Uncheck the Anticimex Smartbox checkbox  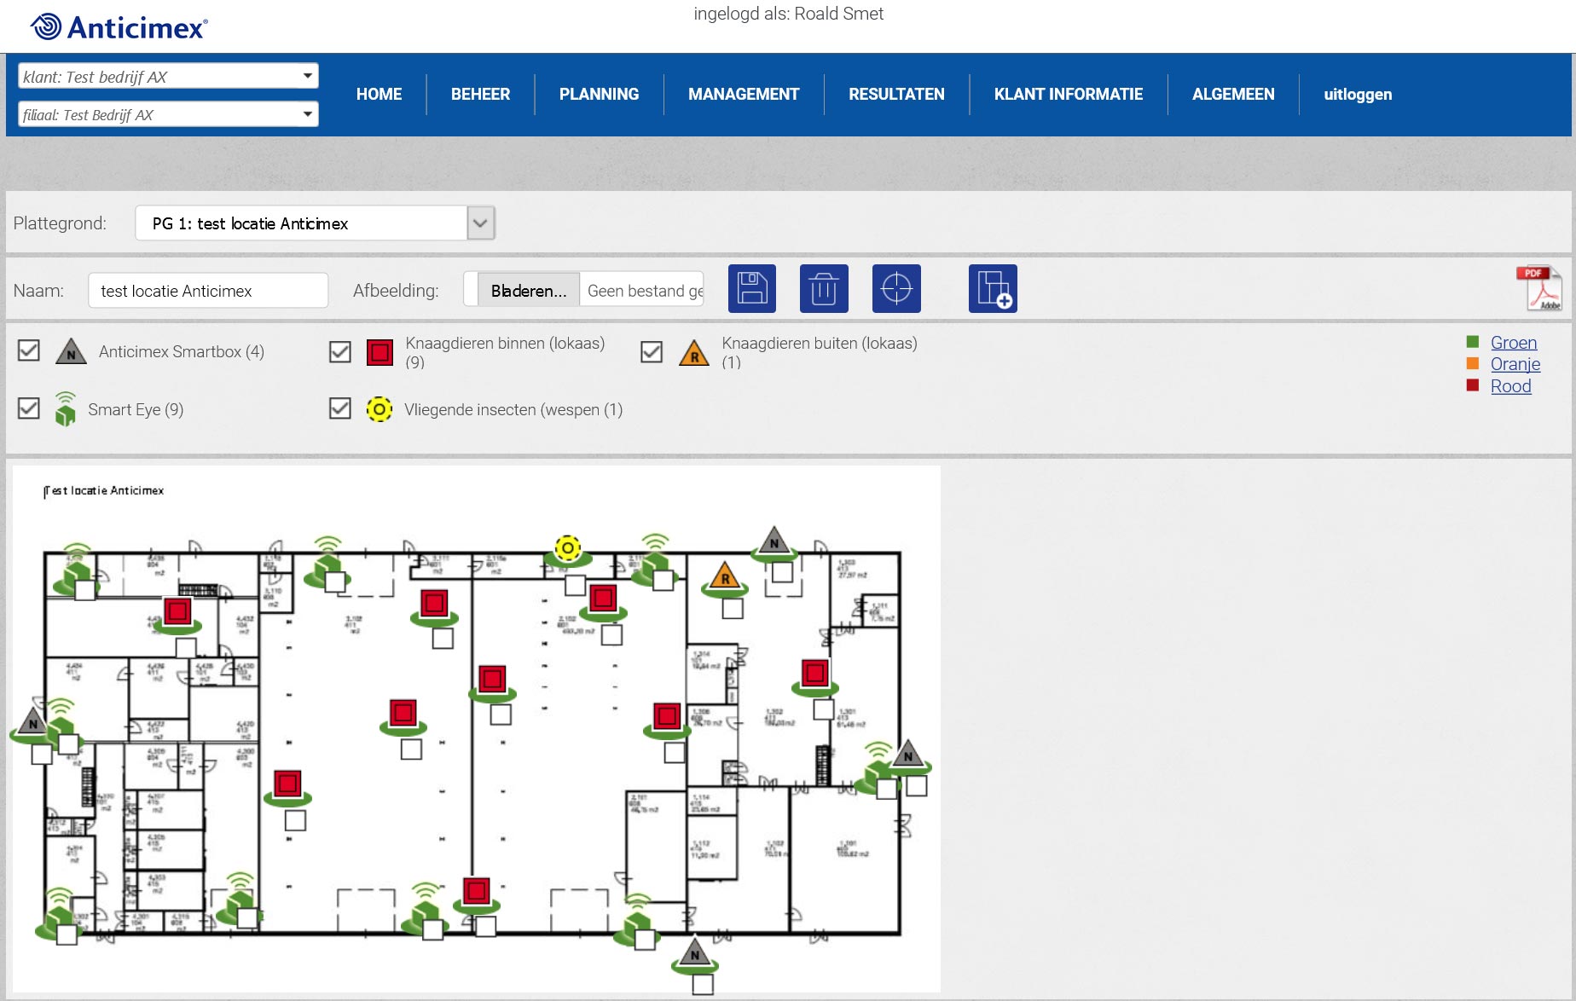click(x=29, y=350)
